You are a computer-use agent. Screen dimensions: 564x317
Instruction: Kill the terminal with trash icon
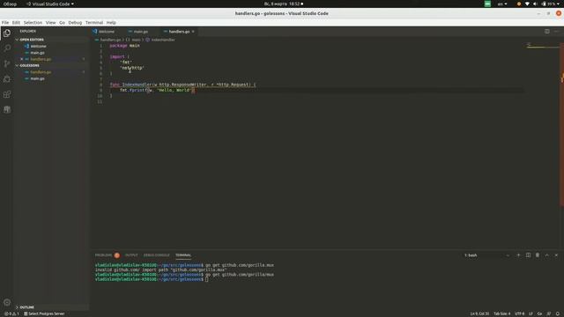538,255
